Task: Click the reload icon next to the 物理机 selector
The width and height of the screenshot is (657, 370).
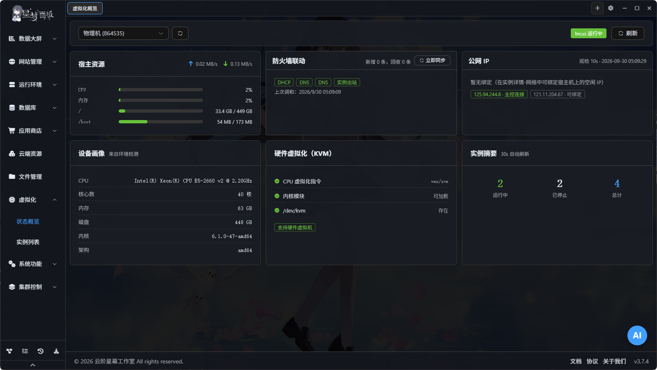Action: (180, 33)
